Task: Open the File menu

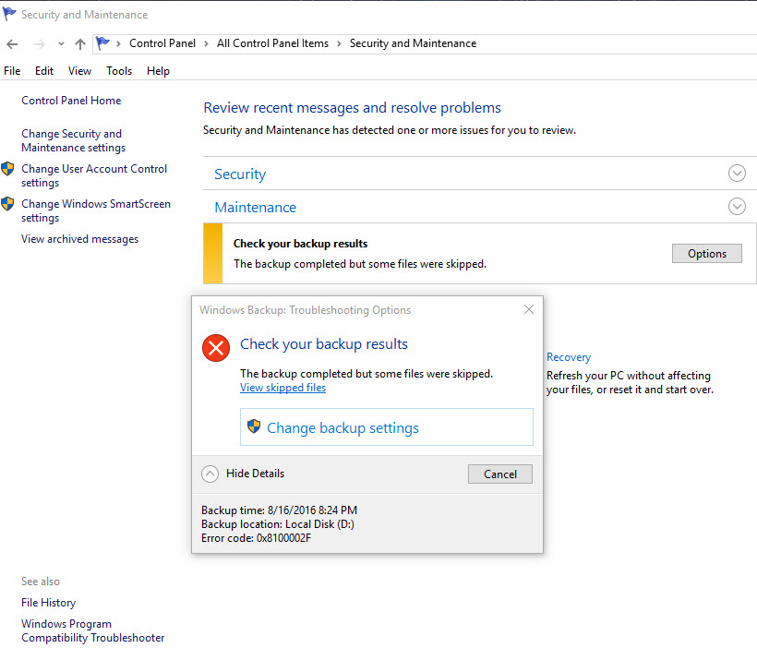Action: point(12,71)
